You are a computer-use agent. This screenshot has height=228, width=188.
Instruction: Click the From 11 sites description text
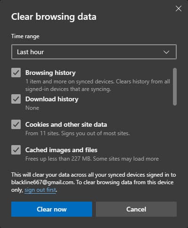click(78, 133)
